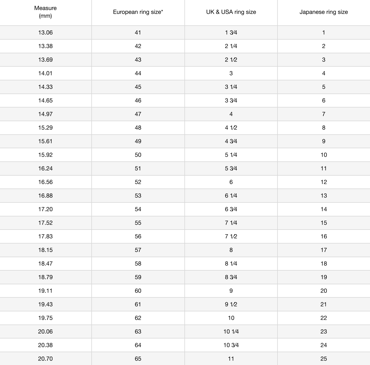Select the Japanese ring size column header
370x365 pixels.
pyautogui.click(x=323, y=12)
